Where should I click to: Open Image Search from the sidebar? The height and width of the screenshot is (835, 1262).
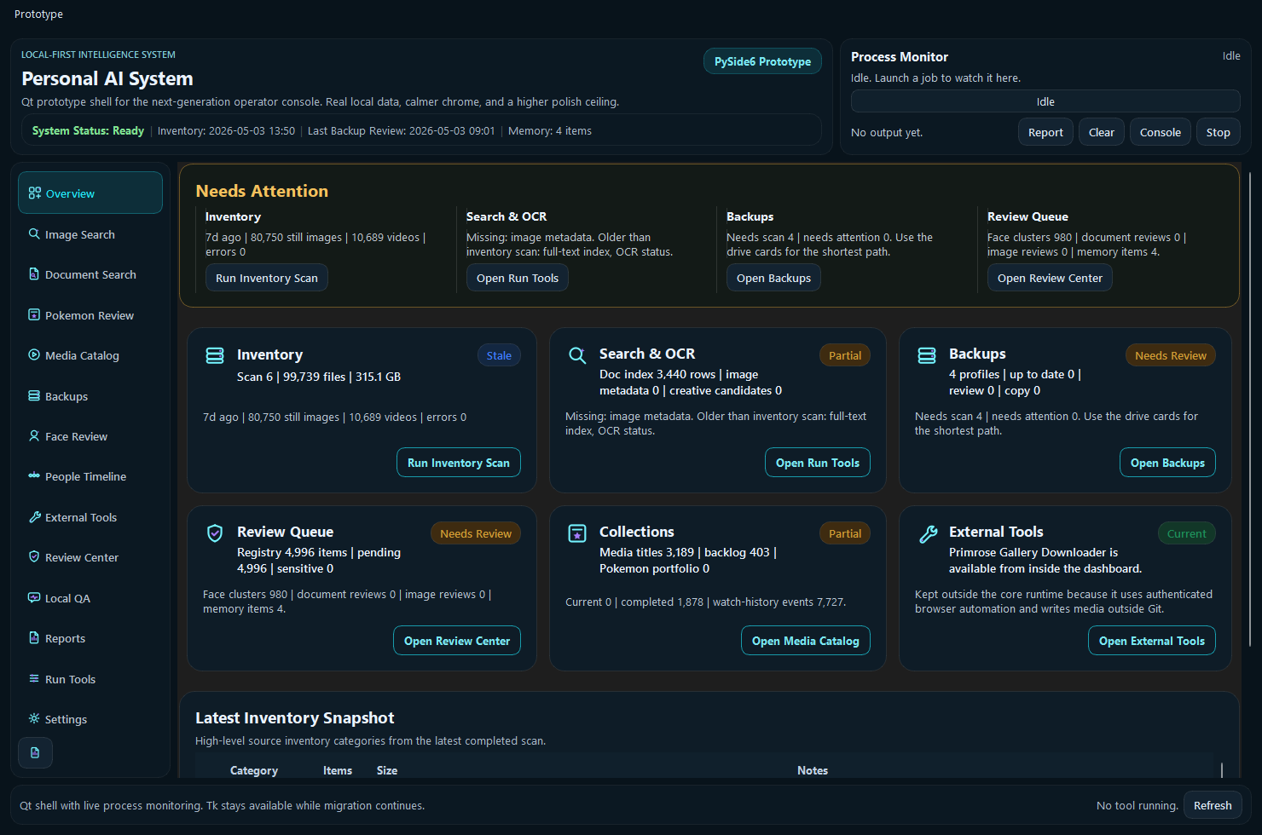click(90, 234)
